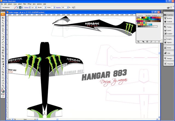
Task: Open the Stroke panel from the dock
Action: click(x=169, y=48)
